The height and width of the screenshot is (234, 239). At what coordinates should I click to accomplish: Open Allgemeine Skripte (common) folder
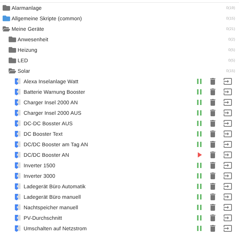pos(6,18)
